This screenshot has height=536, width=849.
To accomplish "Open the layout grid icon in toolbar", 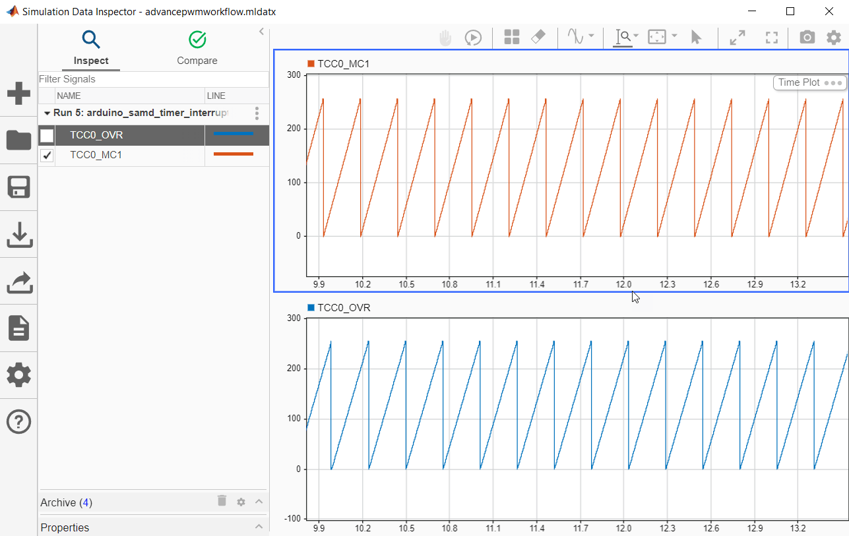I will 512,38.
